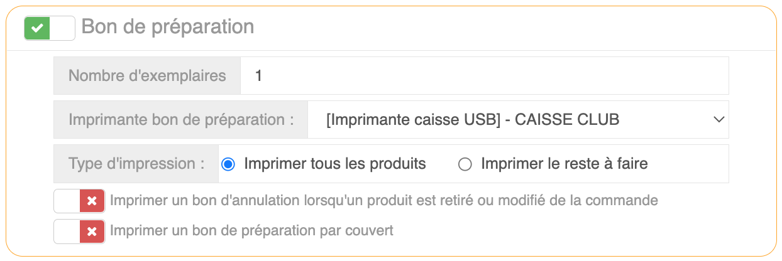Click the green checkmark icon beside Bon de préparation
Viewport: 782px width, 261px height.
(x=38, y=28)
